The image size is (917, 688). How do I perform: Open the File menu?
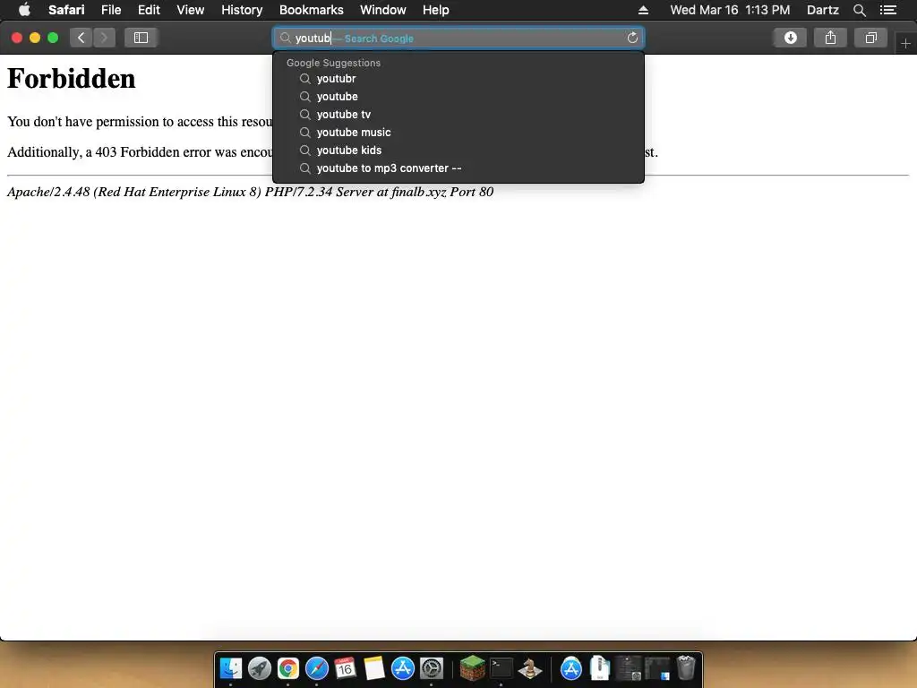point(111,10)
